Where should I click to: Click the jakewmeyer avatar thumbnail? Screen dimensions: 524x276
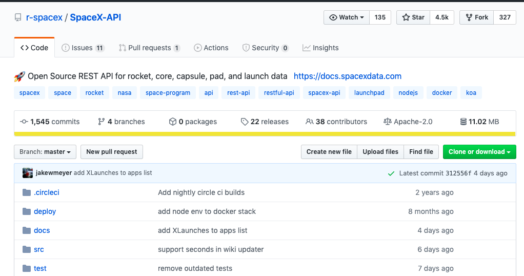click(28, 173)
